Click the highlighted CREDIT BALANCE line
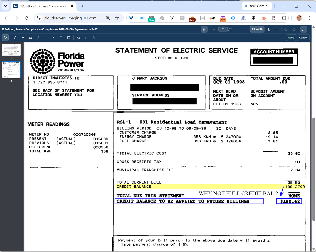Screen dimensions: 316x252 (x=210, y=187)
